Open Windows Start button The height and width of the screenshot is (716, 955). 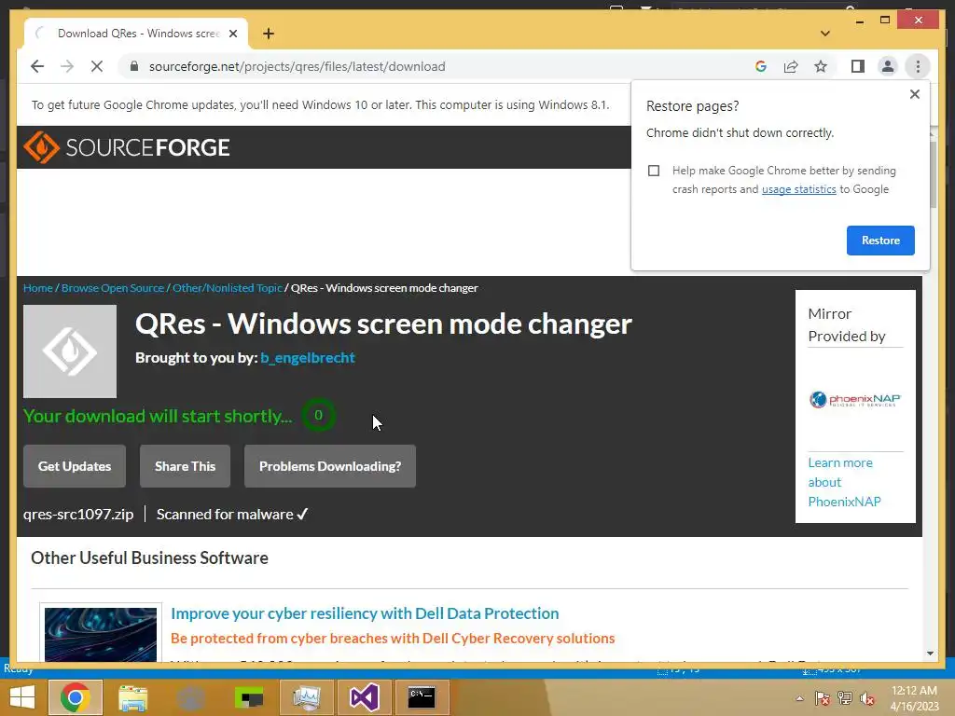click(x=22, y=697)
